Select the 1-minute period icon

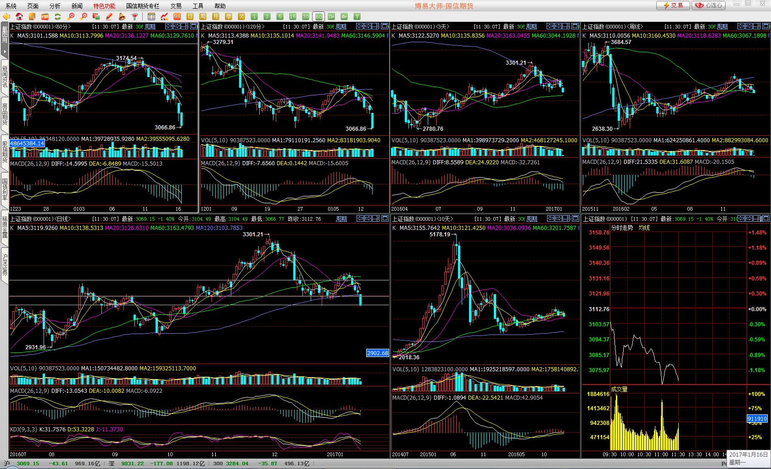pyautogui.click(x=254, y=17)
